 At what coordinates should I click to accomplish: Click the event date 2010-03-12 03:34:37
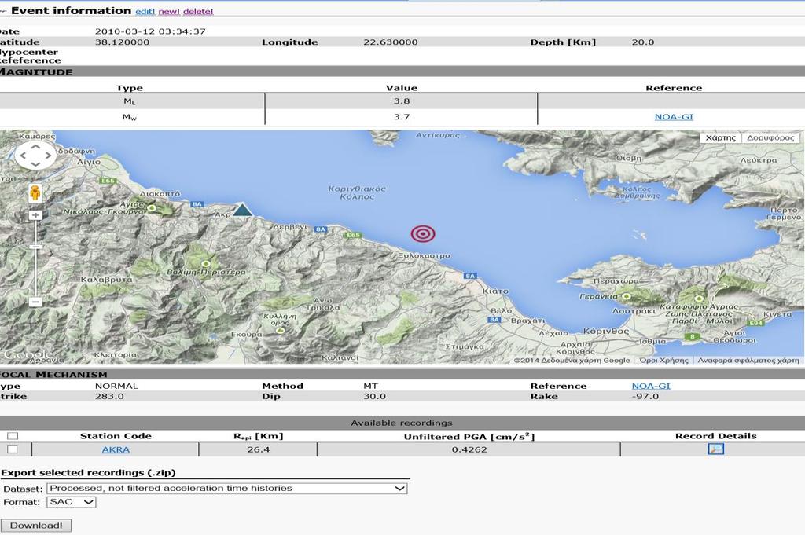point(150,31)
